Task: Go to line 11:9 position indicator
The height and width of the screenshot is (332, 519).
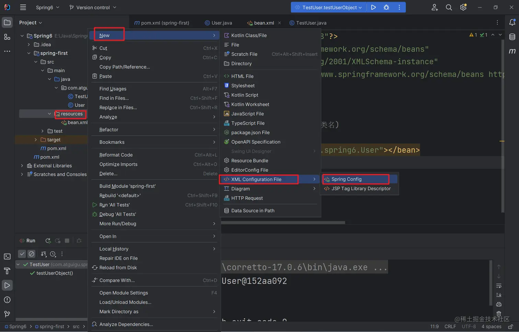Action: click(x=435, y=327)
